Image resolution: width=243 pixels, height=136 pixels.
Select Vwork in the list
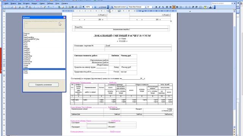point(25,73)
